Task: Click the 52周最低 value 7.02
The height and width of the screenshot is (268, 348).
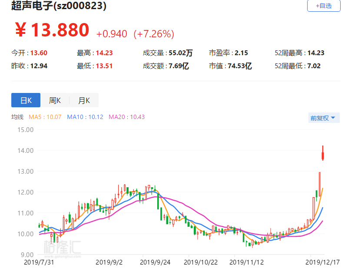Action: click(314, 66)
